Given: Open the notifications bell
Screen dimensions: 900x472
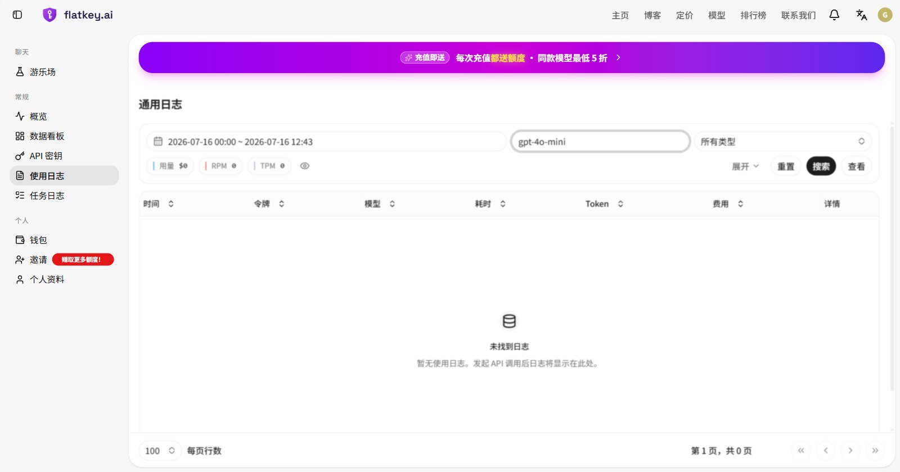Looking at the screenshot, I should click(x=834, y=15).
